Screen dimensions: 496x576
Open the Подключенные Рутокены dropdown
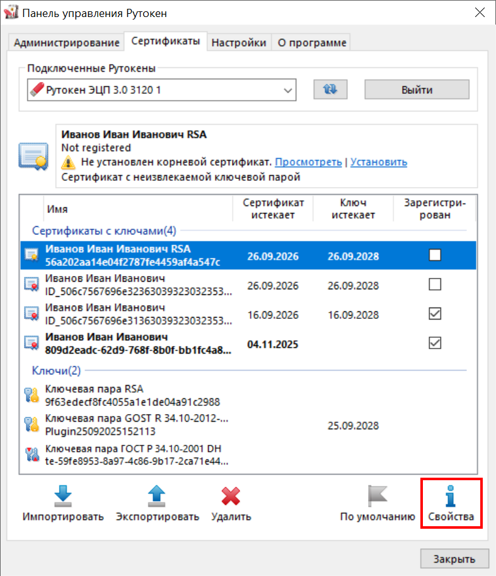[288, 90]
